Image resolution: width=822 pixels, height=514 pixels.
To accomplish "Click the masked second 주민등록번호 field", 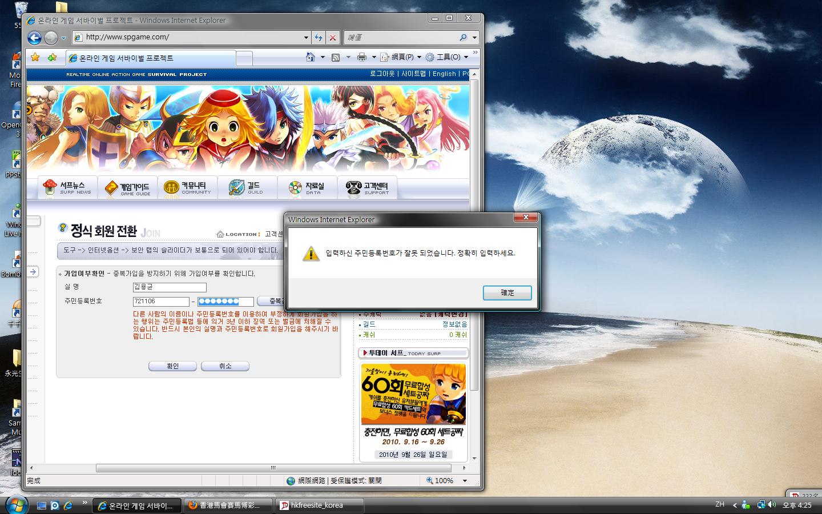I will 225,302.
